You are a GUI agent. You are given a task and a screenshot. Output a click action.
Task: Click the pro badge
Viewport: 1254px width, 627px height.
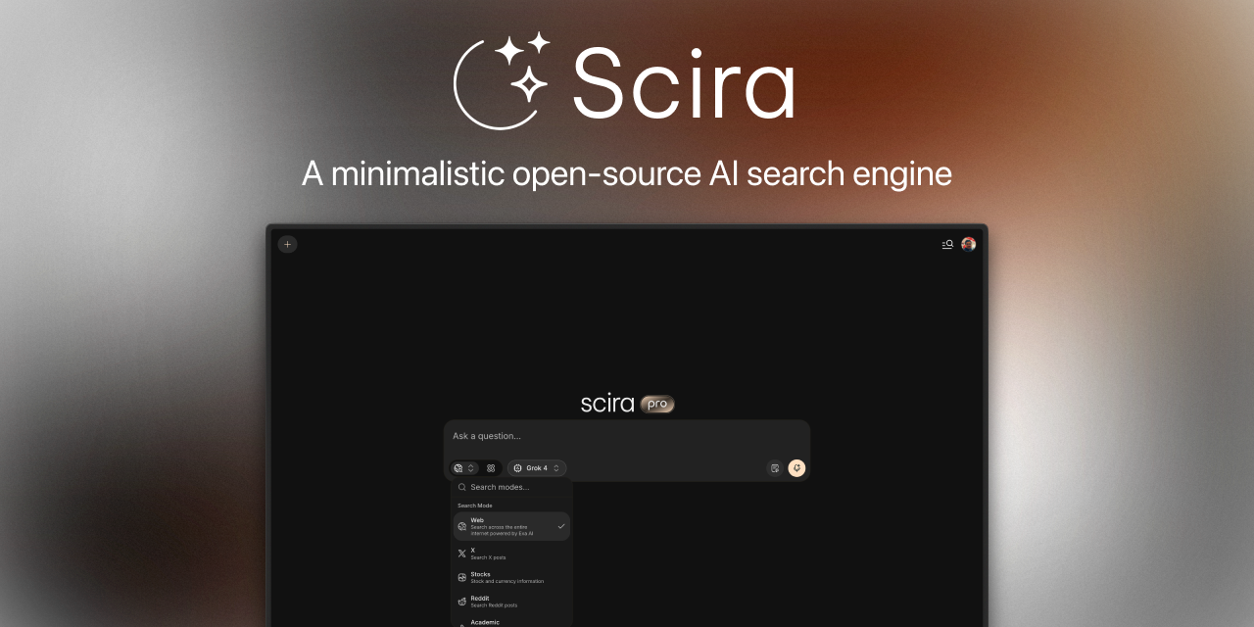click(657, 404)
